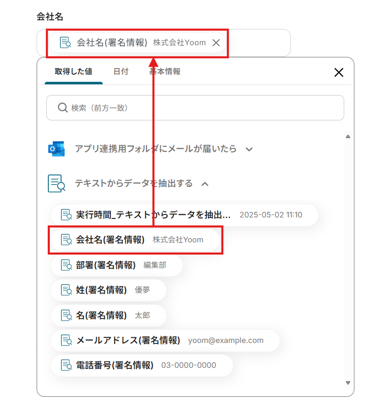Select 会社名(署名情報) 株式会社Yoom in the list
This screenshot has width=390, height=408.
point(135,240)
